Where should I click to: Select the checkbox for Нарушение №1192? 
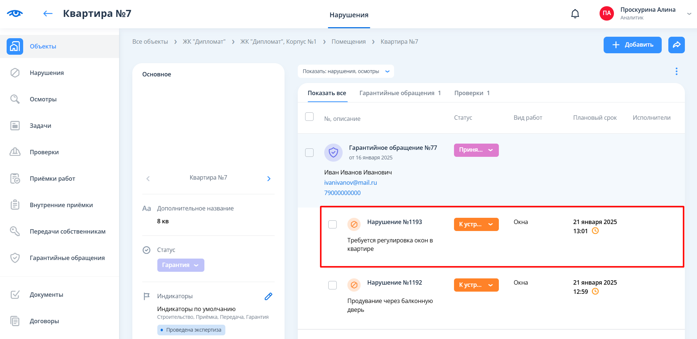332,285
